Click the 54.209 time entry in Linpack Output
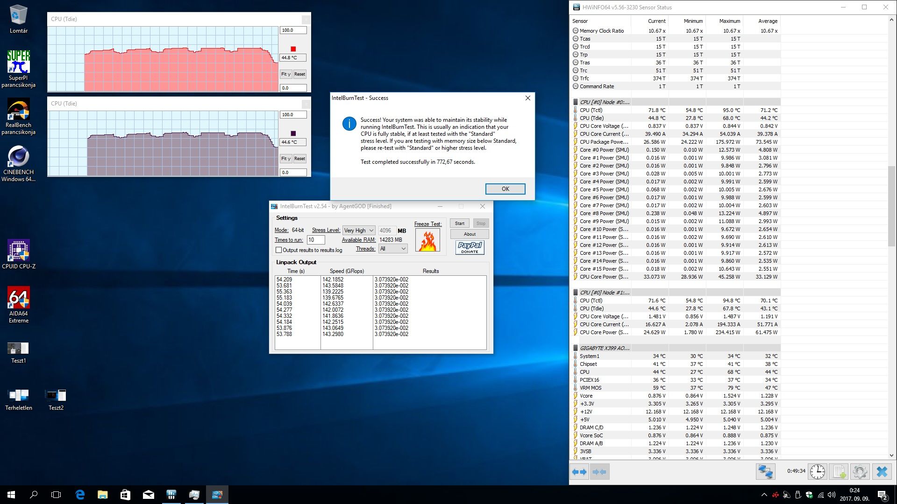The width and height of the screenshot is (897, 504). (x=284, y=280)
